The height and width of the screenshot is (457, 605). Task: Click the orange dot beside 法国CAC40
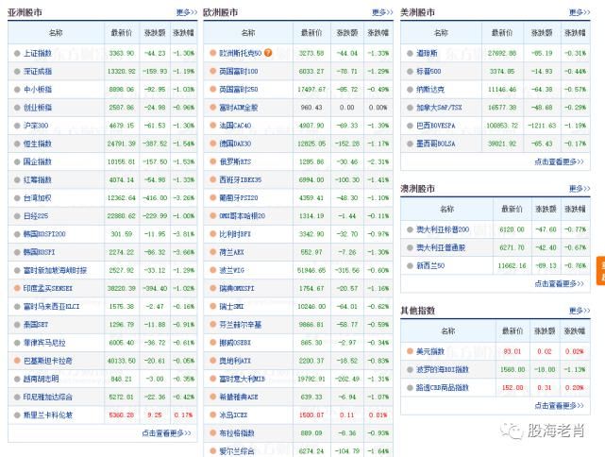213,126
